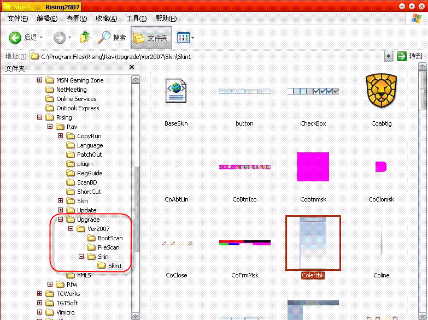
Task: Open the 编辑(E) menu
Action: click(x=47, y=19)
